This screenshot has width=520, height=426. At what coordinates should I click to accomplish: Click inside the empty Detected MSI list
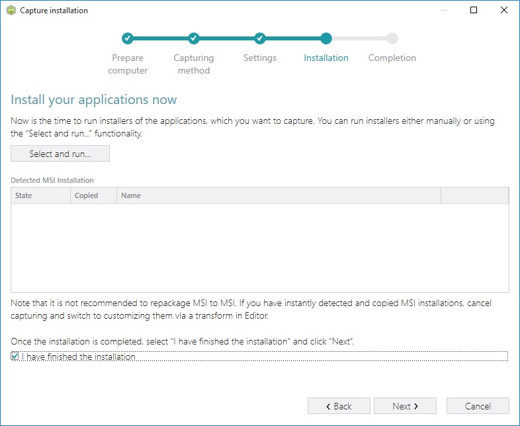tap(259, 248)
